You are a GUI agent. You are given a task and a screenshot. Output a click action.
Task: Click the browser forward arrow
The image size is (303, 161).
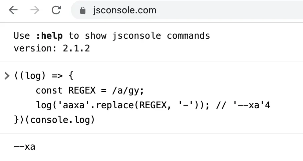click(35, 10)
